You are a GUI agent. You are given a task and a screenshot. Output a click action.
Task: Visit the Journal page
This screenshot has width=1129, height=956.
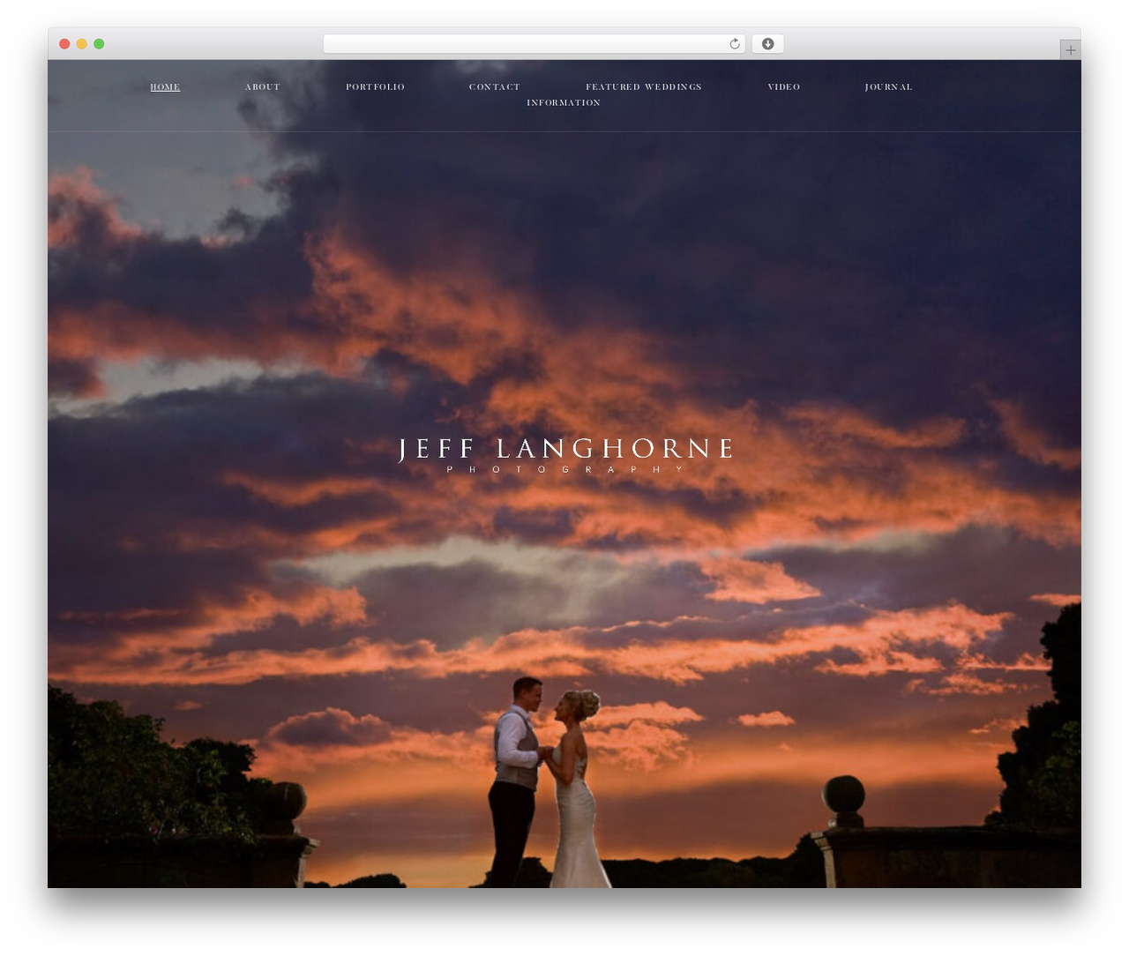pos(888,87)
